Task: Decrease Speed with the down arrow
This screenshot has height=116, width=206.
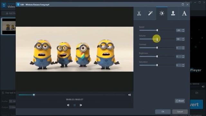Action: coord(183,31)
